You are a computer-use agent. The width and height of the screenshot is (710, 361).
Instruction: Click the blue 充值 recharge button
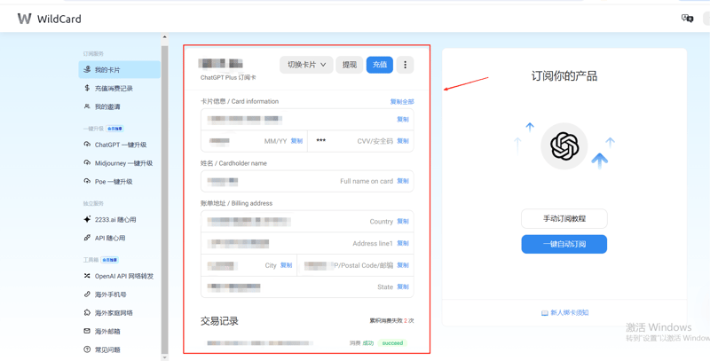380,65
